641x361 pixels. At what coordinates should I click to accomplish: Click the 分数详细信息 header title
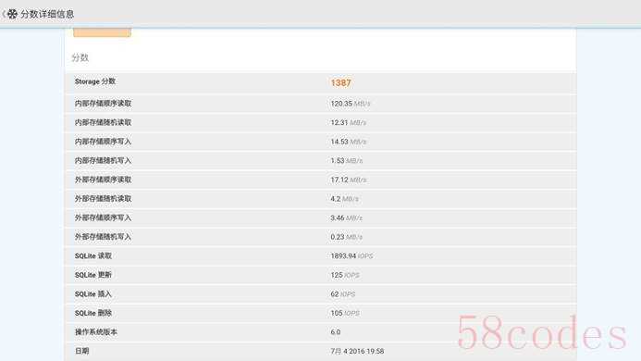click(x=47, y=14)
